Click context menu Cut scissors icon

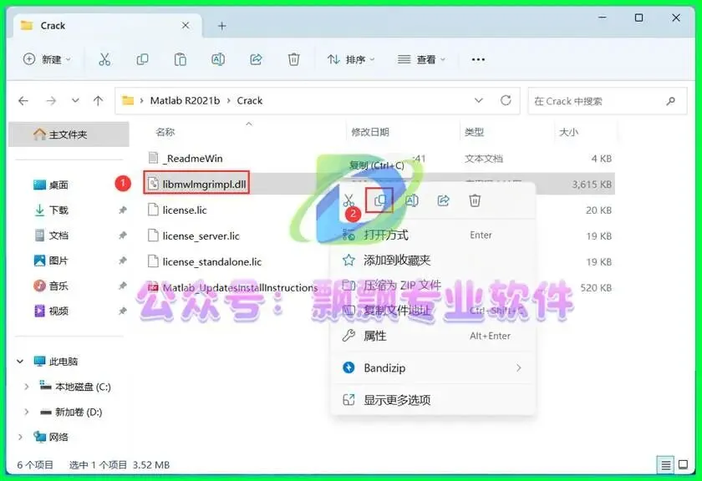348,200
